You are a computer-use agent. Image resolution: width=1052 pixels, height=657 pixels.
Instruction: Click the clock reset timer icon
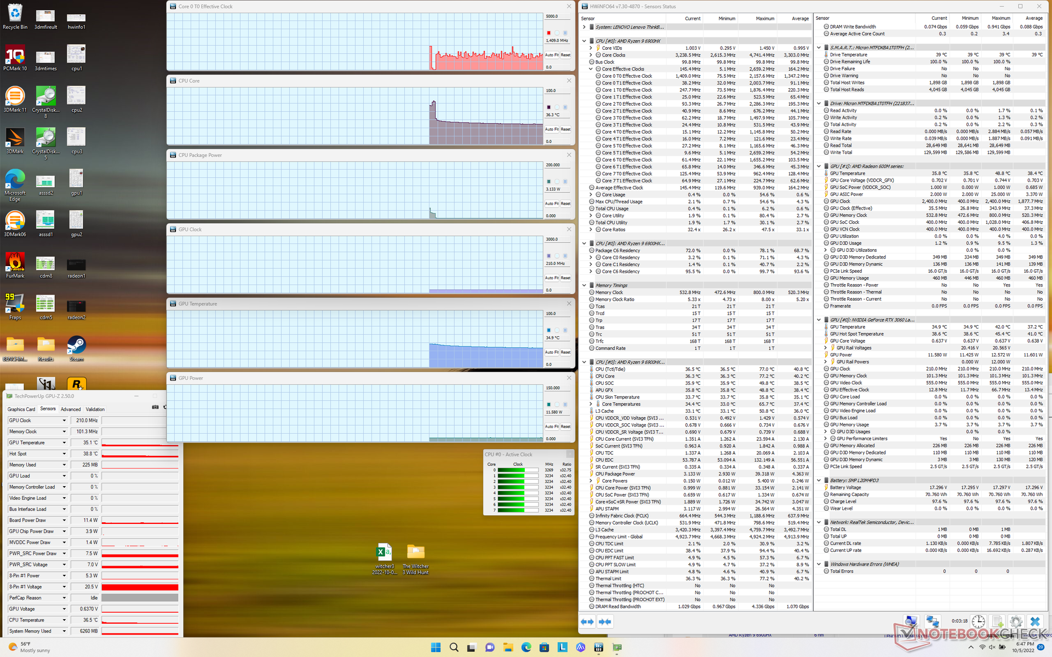[x=979, y=622]
